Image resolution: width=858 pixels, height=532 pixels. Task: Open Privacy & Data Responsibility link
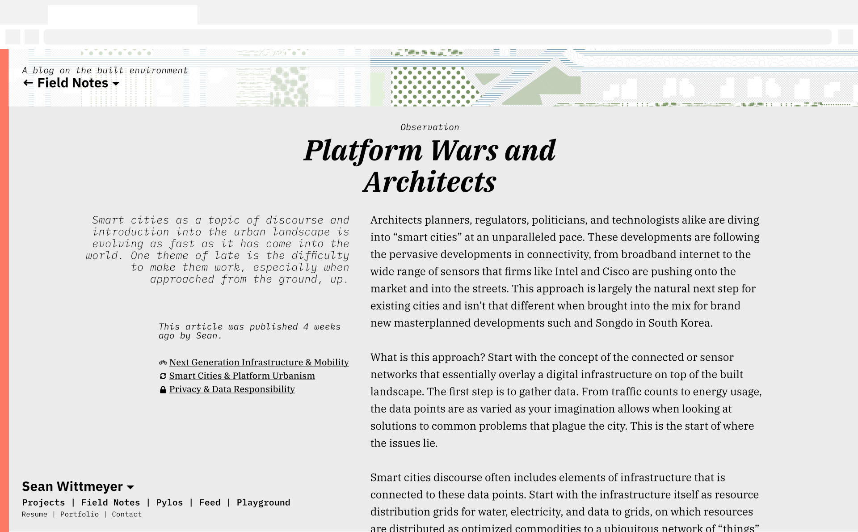tap(232, 389)
